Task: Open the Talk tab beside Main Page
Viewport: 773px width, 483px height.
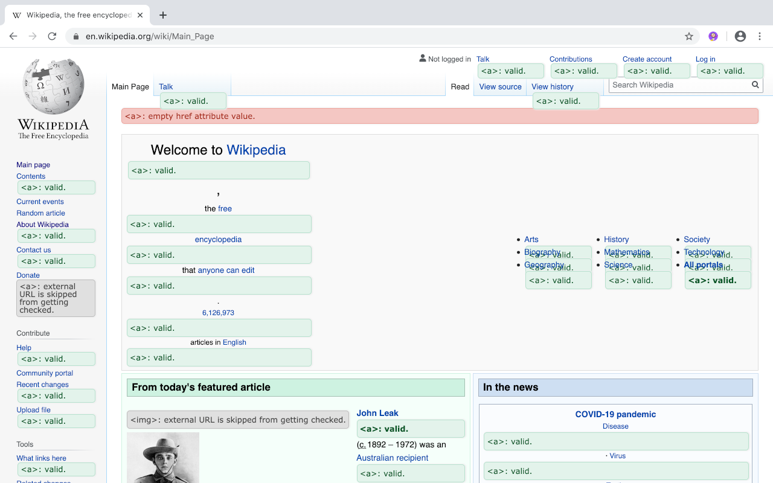Action: pos(166,86)
